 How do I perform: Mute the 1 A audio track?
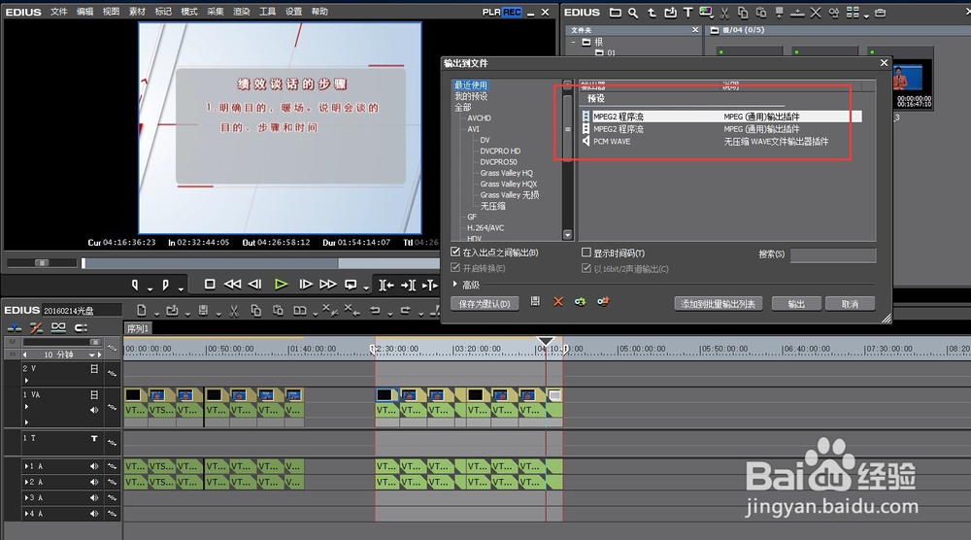pos(94,466)
